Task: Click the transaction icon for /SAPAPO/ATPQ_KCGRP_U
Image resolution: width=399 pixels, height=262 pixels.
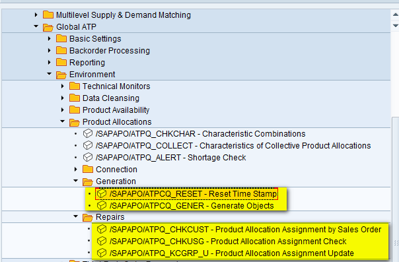Action: tap(102, 253)
